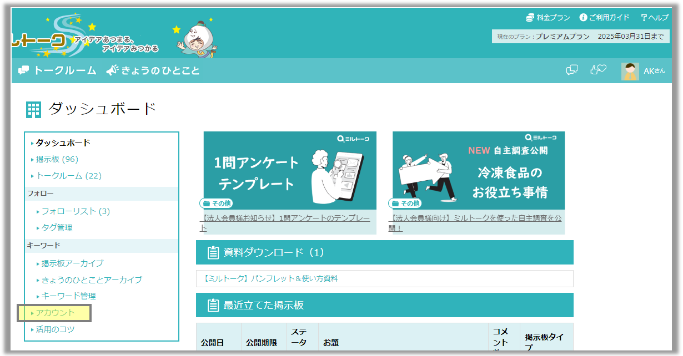Open アカウント in the sidebar
The height and width of the screenshot is (356, 683).
click(x=55, y=313)
